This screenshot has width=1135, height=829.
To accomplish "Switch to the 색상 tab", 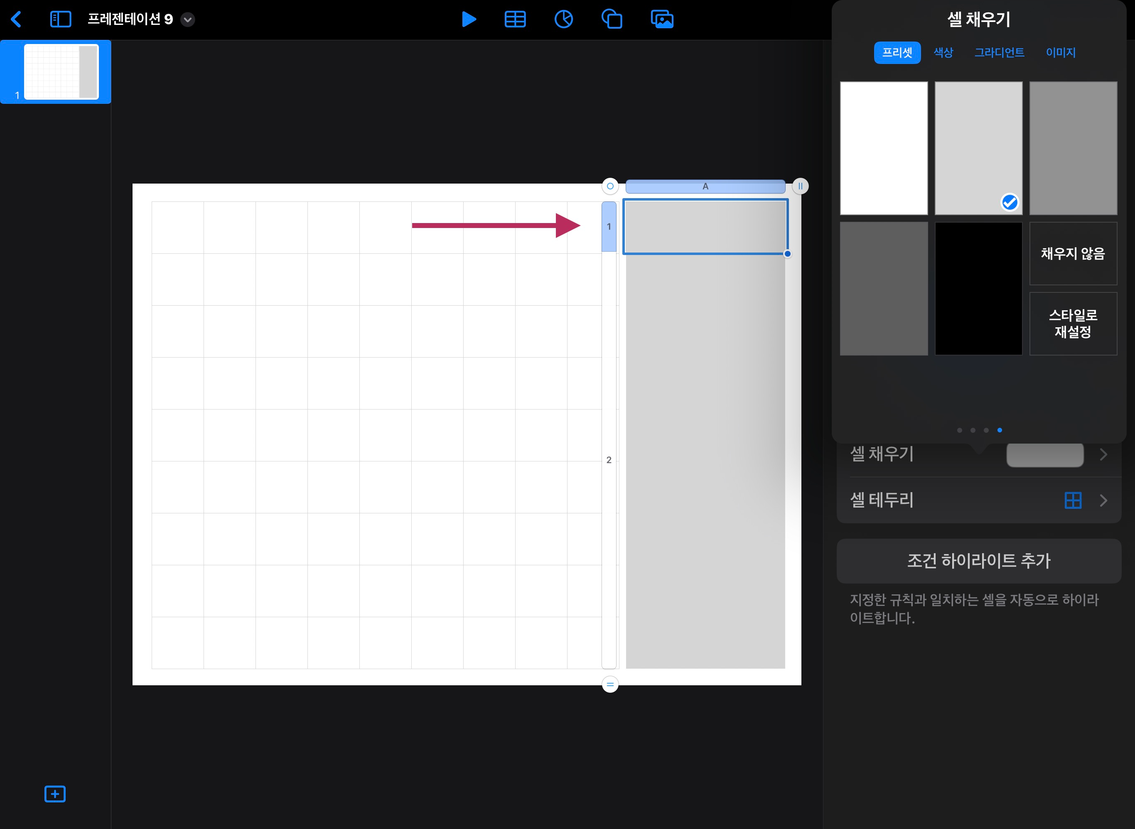I will 943,53.
